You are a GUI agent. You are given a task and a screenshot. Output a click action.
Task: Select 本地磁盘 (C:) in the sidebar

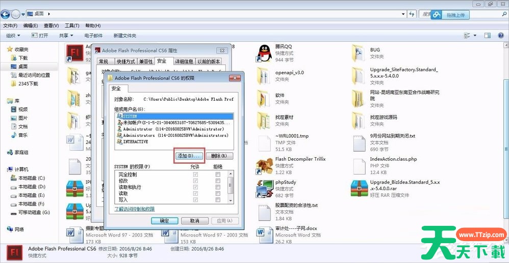(x=28, y=178)
